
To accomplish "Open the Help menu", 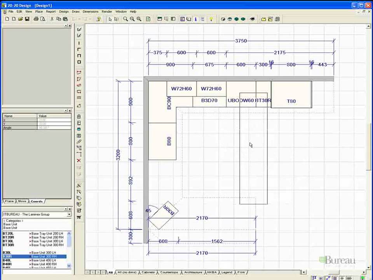I will (133, 11).
